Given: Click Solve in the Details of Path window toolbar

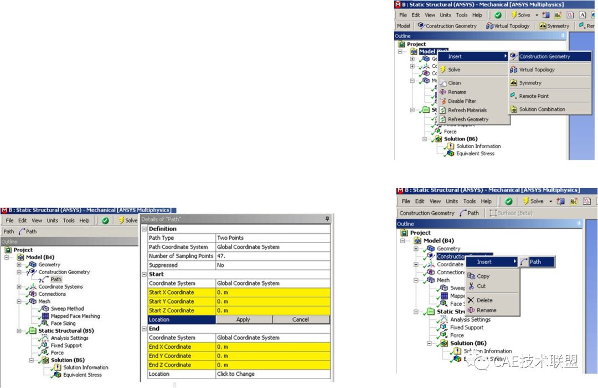Looking at the screenshot, I should click(128, 221).
